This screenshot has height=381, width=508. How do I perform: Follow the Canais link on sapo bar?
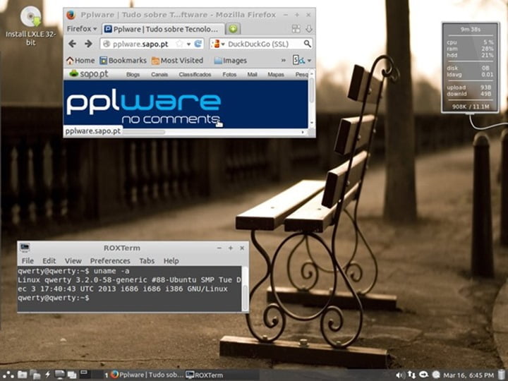[x=159, y=75]
